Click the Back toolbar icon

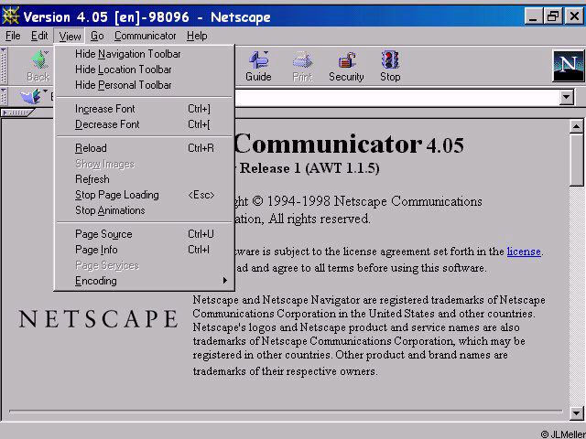[x=38, y=67]
